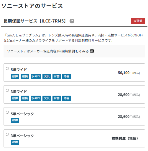Viewport: 148px width, 151px height.
Task: Open the help icon beside 長期保証サービス
Action: (72, 21)
